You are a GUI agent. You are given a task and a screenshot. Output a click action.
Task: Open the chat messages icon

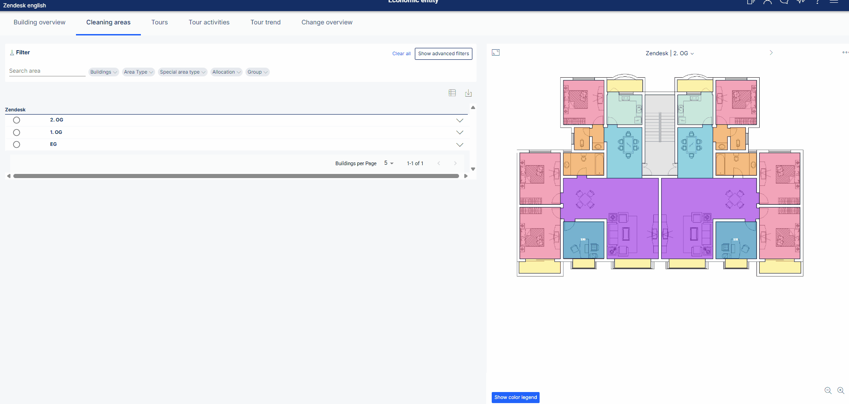(x=784, y=2)
